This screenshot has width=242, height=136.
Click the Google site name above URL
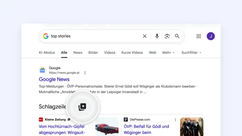click(55, 68)
